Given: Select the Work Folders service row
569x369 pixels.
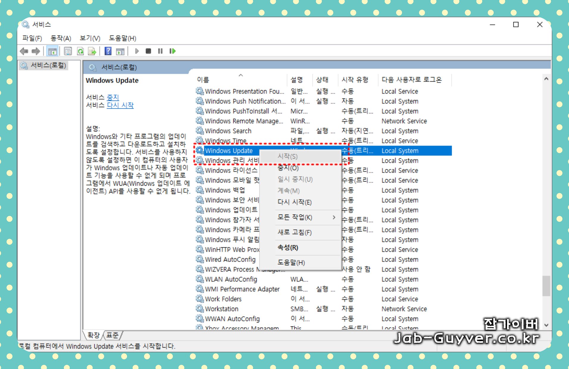Looking at the screenshot, I should point(323,299).
